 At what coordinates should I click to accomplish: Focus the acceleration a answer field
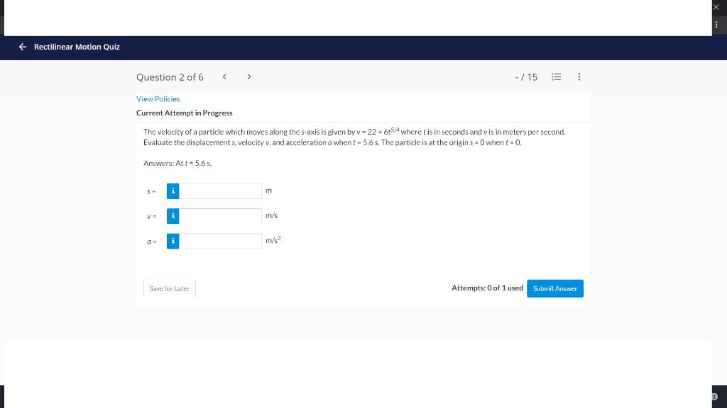(x=220, y=241)
